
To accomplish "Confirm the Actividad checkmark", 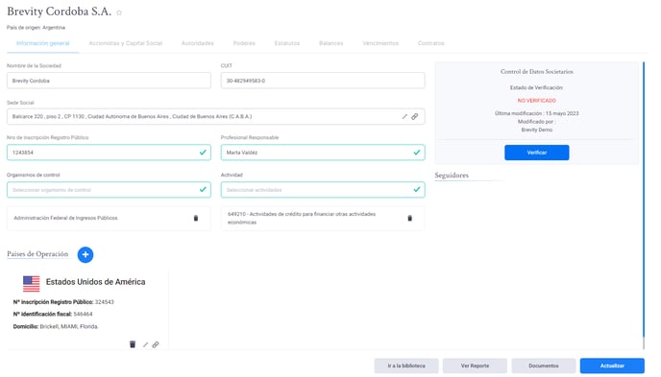I will click(417, 189).
